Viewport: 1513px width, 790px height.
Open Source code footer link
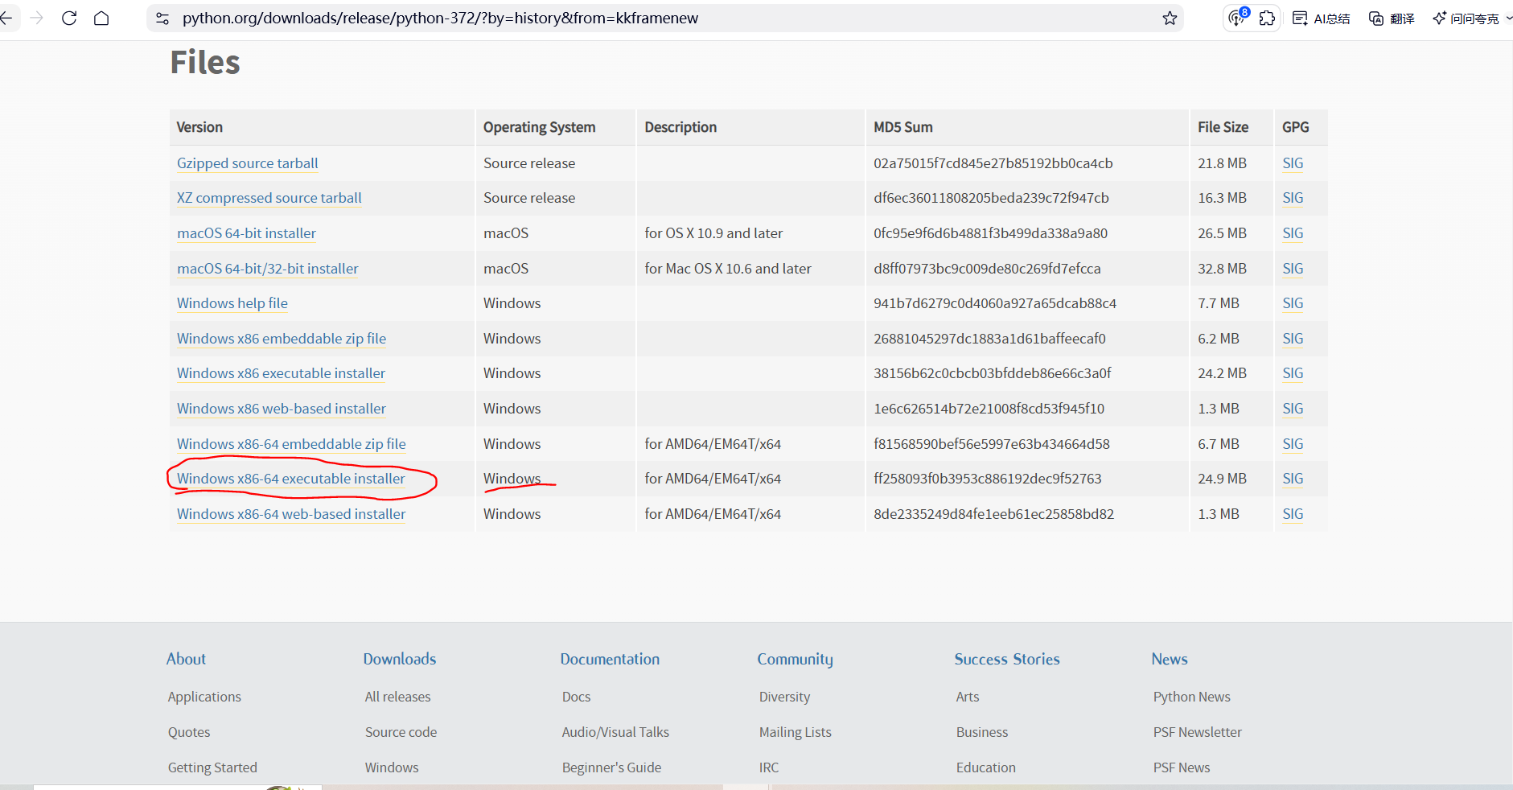[x=401, y=732]
